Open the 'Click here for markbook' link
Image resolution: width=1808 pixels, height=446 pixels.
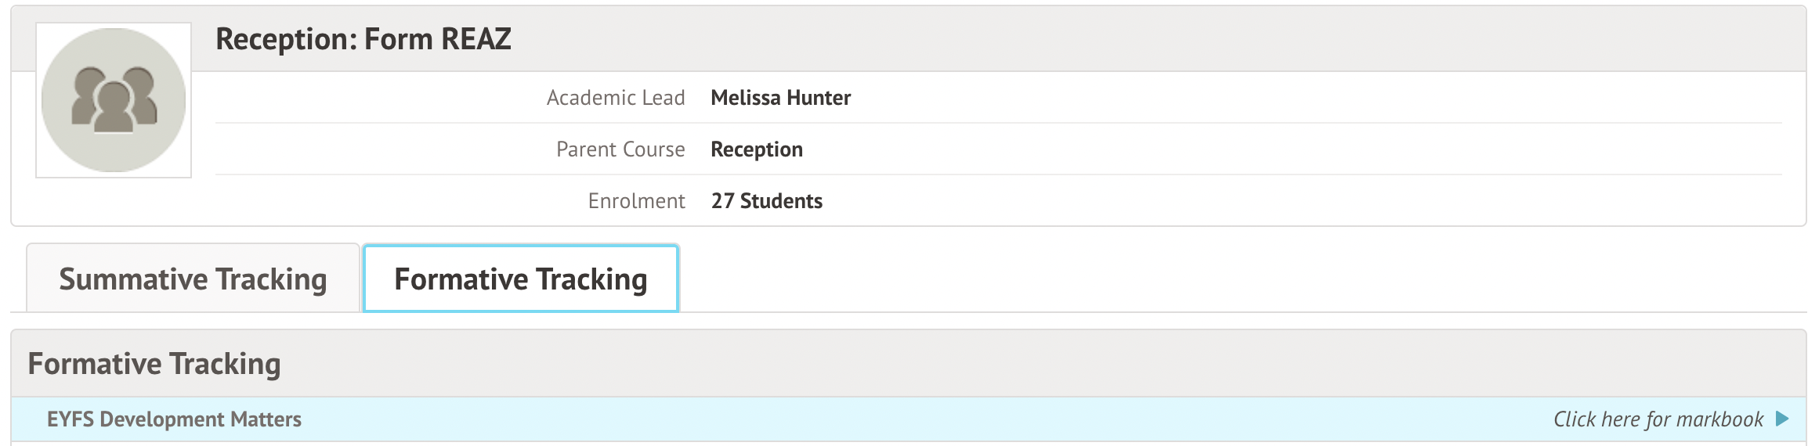(x=1658, y=419)
